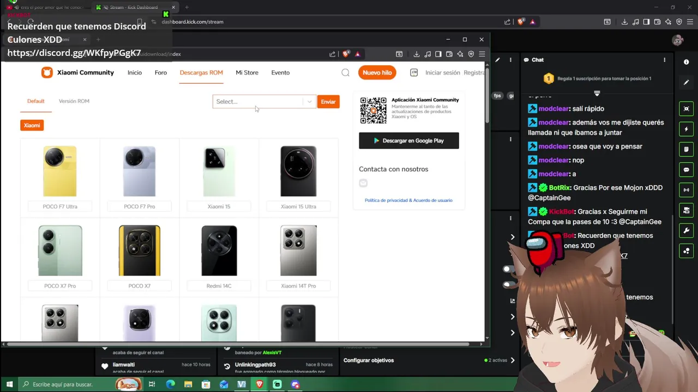Click the Xiaomi Community logo
698x392 pixels.
77,72
